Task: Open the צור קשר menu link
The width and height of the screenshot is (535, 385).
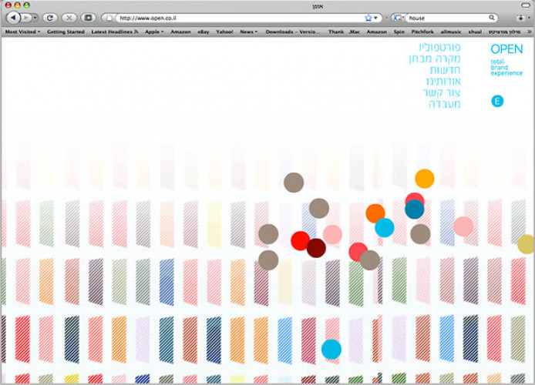Action: point(442,92)
